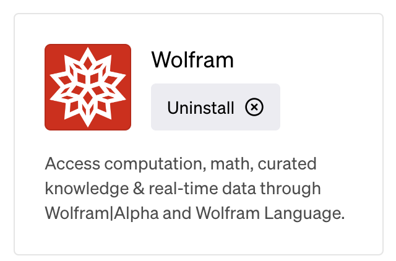The image size is (396, 261).
Task: Click the red Wolfram snowflake logo
Action: tap(88, 87)
